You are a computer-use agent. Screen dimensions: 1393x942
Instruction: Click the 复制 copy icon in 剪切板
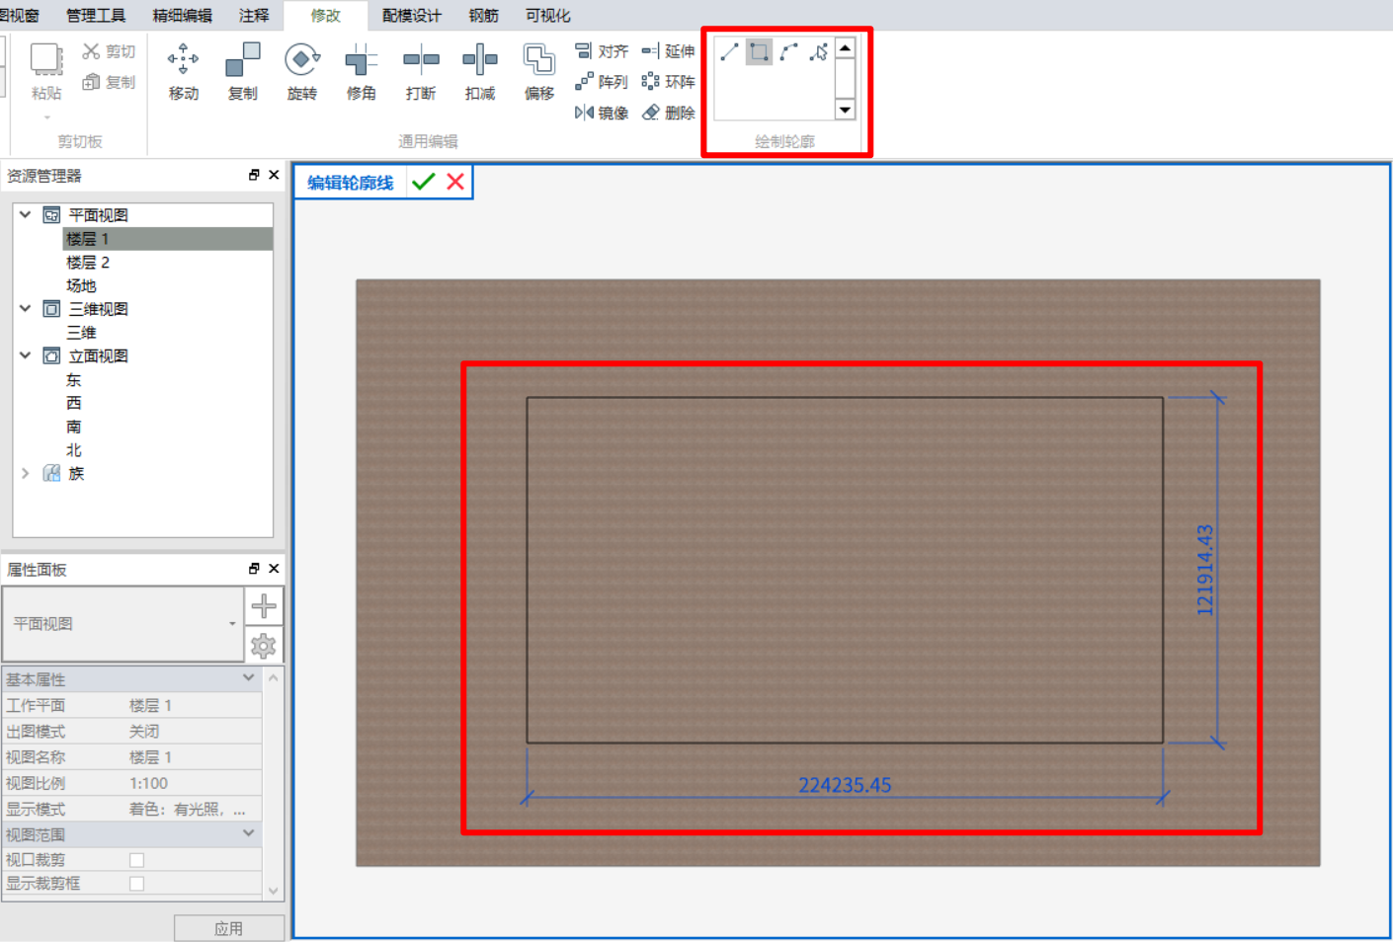click(x=92, y=82)
